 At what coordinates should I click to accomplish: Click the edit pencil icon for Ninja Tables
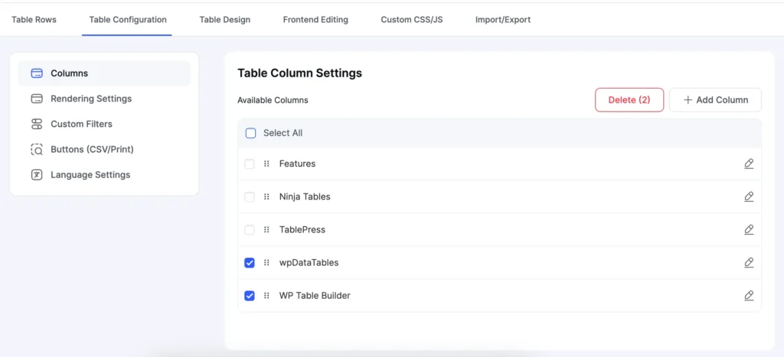click(x=749, y=196)
